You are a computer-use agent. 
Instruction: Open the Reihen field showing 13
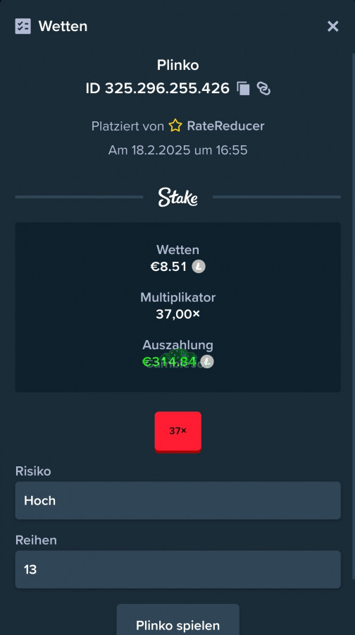(178, 569)
